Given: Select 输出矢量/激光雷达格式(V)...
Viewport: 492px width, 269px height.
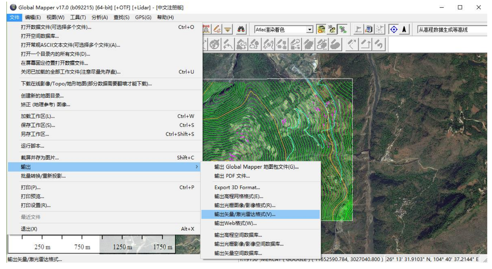Looking at the screenshot, I should coord(261,214).
